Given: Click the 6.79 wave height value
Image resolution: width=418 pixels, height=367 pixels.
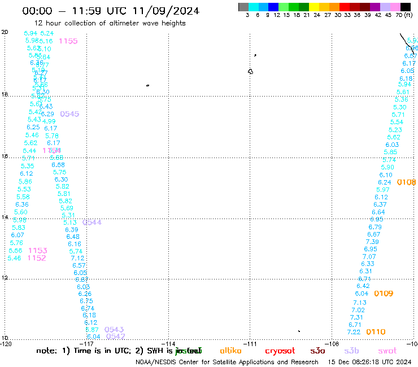Looking at the screenshot, I should coord(375,227).
